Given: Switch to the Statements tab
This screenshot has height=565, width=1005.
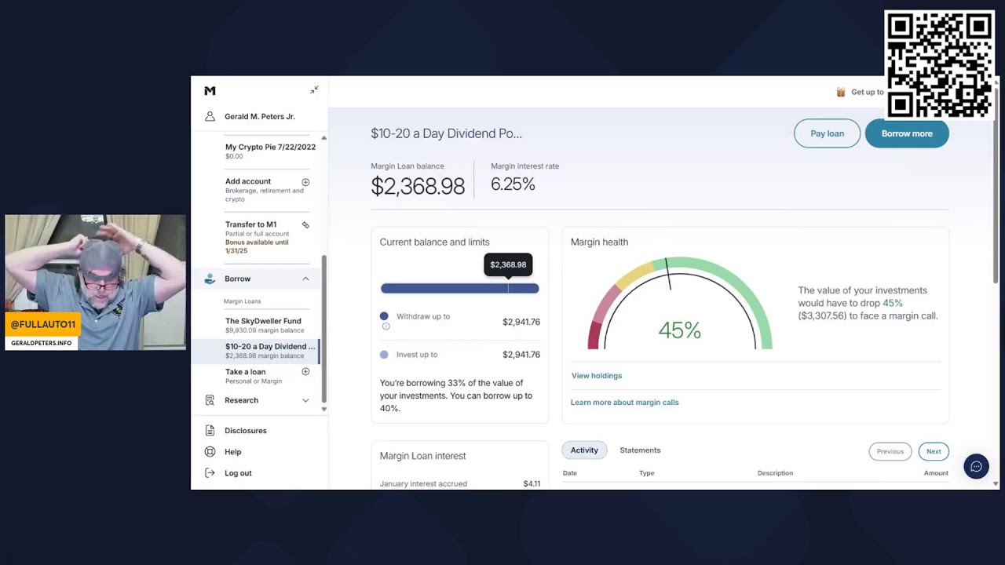Looking at the screenshot, I should pyautogui.click(x=640, y=450).
